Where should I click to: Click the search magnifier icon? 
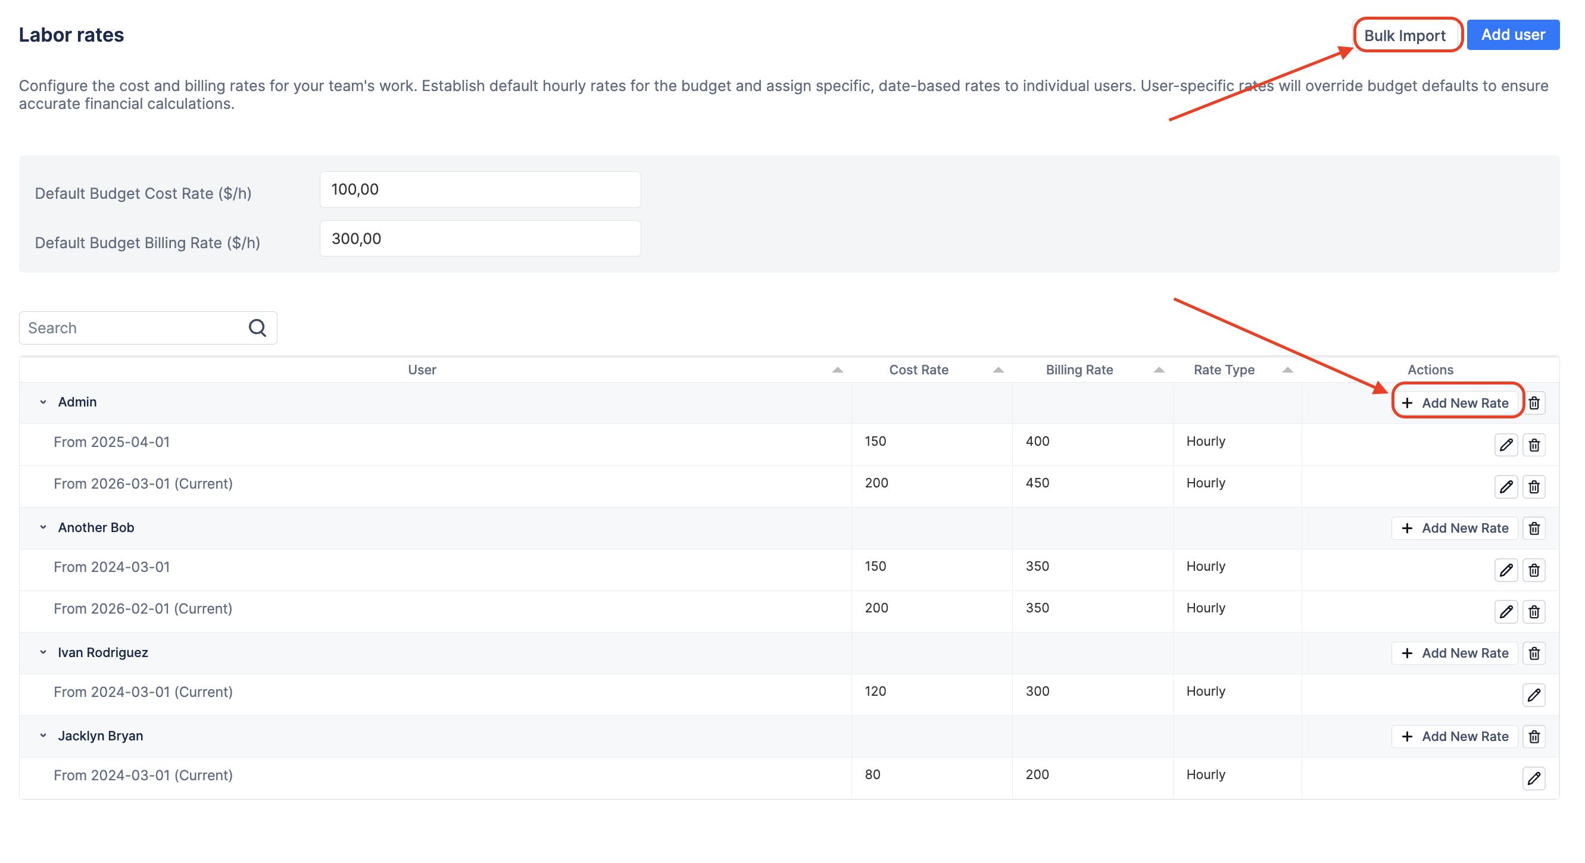[257, 328]
